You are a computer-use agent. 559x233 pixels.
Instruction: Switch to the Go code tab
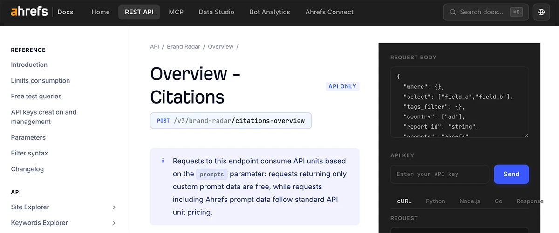pyautogui.click(x=498, y=201)
